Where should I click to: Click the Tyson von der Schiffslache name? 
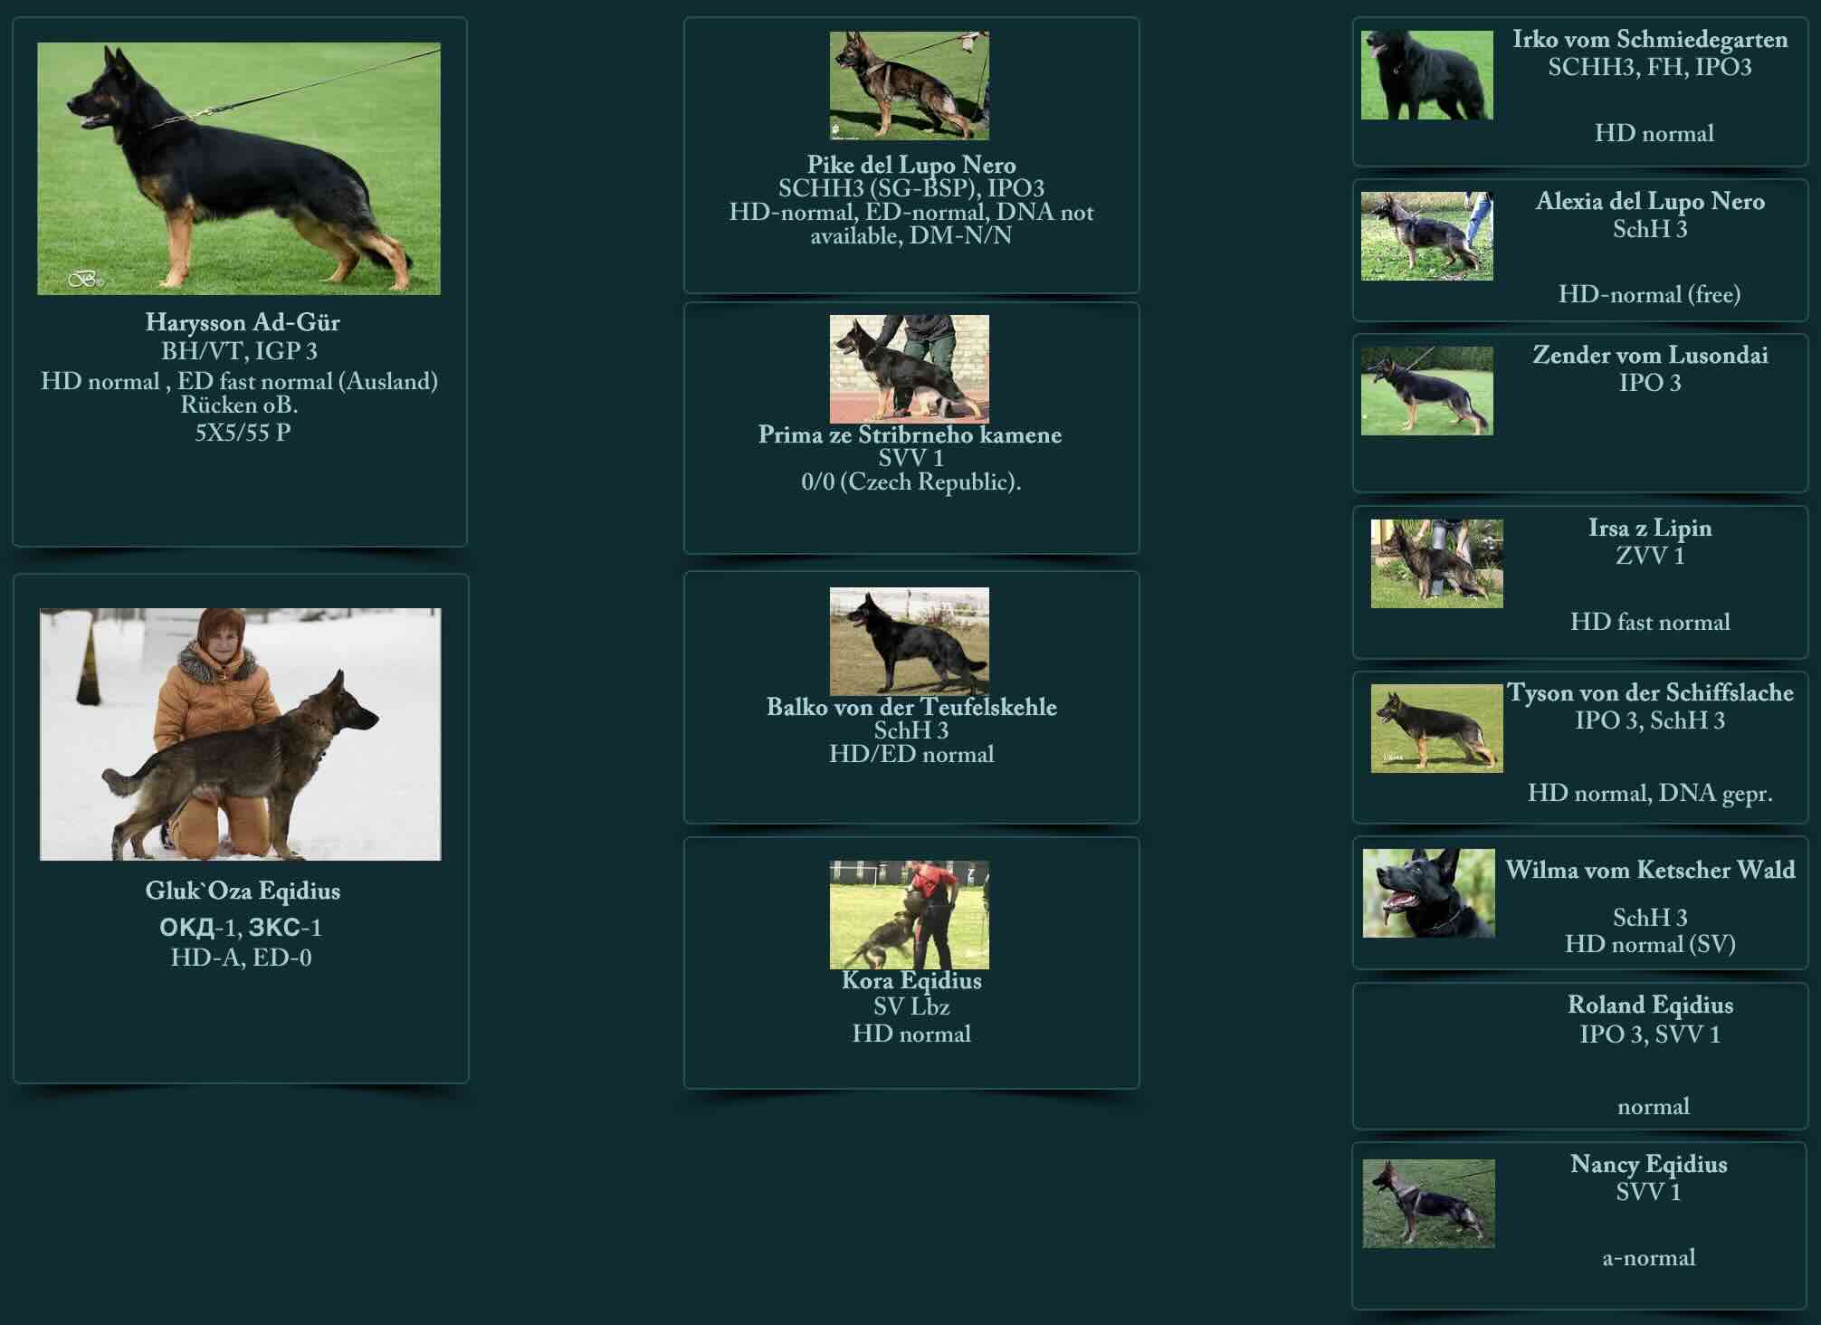pyautogui.click(x=1649, y=692)
